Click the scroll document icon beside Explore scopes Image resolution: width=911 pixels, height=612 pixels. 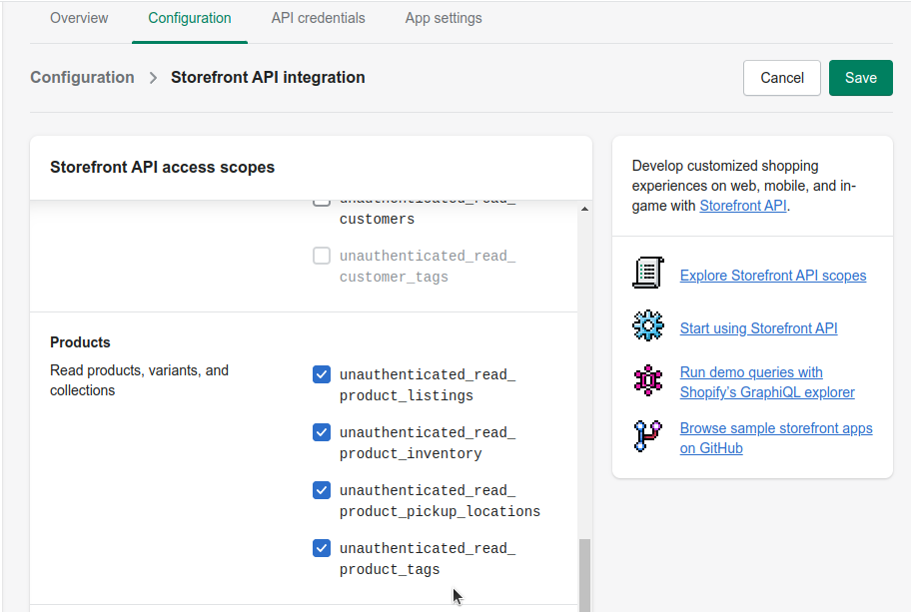point(647,273)
